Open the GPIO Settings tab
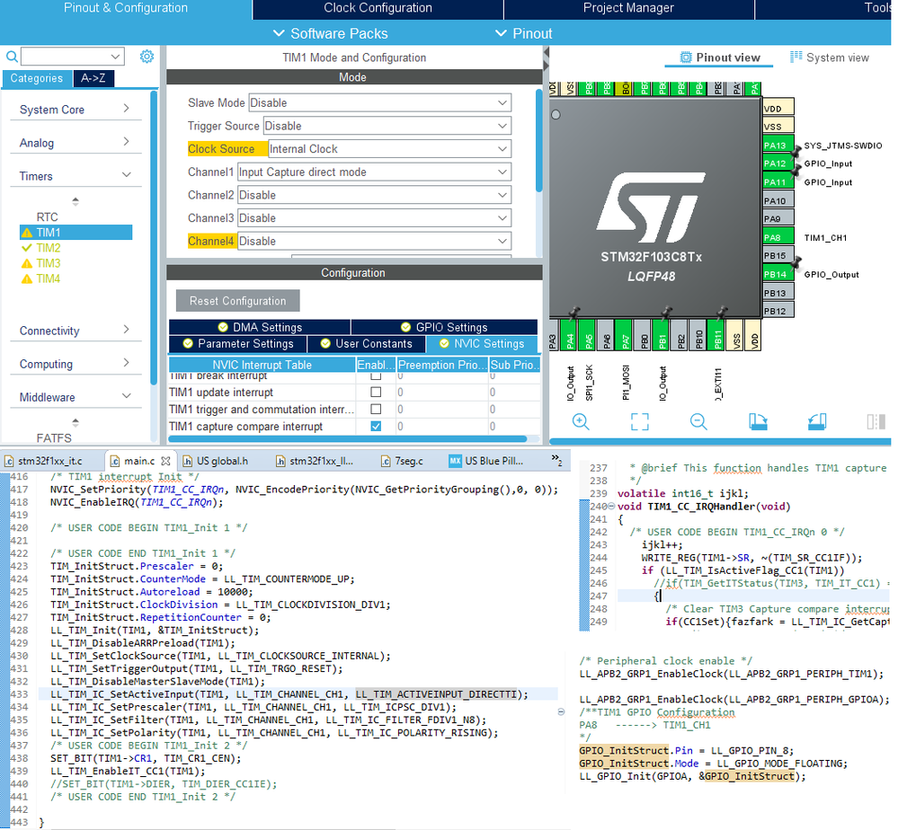The width and height of the screenshot is (898, 830). pos(444,327)
